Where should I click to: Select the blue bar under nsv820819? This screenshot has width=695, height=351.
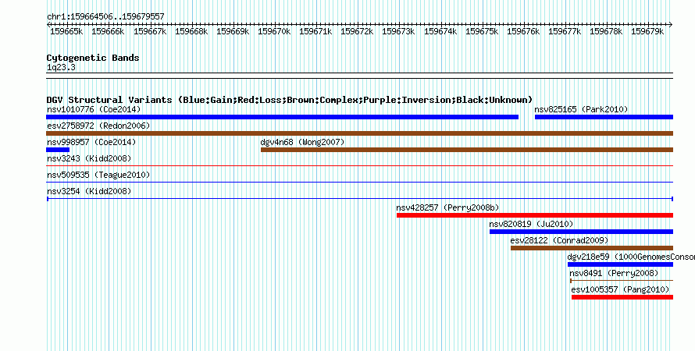coord(581,232)
